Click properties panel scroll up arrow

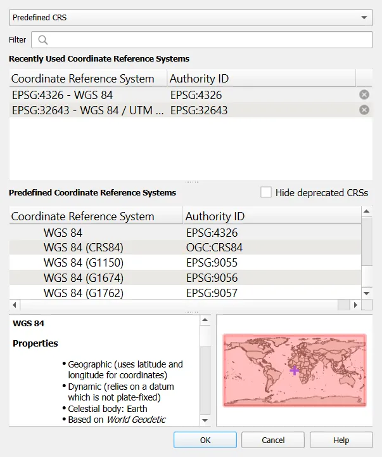(205, 320)
